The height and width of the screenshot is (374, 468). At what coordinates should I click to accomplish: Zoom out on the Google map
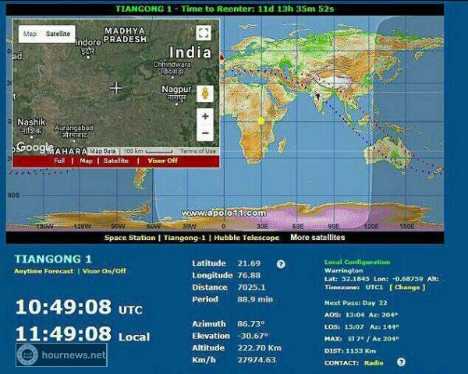(205, 132)
